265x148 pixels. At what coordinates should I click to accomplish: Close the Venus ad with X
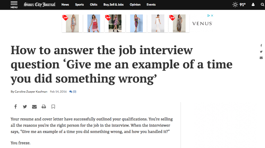tap(212, 16)
